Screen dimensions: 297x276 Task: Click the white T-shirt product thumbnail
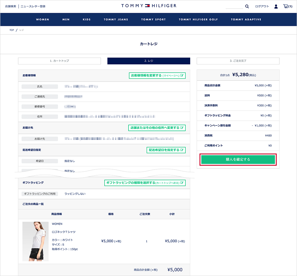[x=35, y=241]
